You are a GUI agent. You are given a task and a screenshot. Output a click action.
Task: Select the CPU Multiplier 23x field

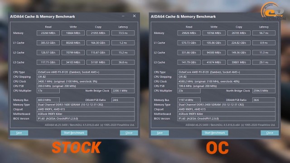tap(189, 91)
